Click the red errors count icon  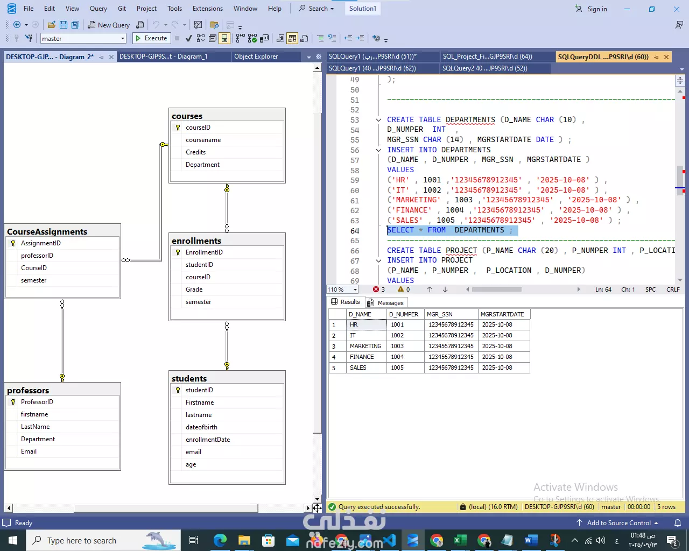click(376, 289)
